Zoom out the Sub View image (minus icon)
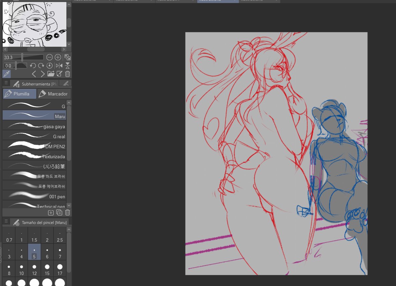Screen dimensions: 396x286 (x=49, y=57)
